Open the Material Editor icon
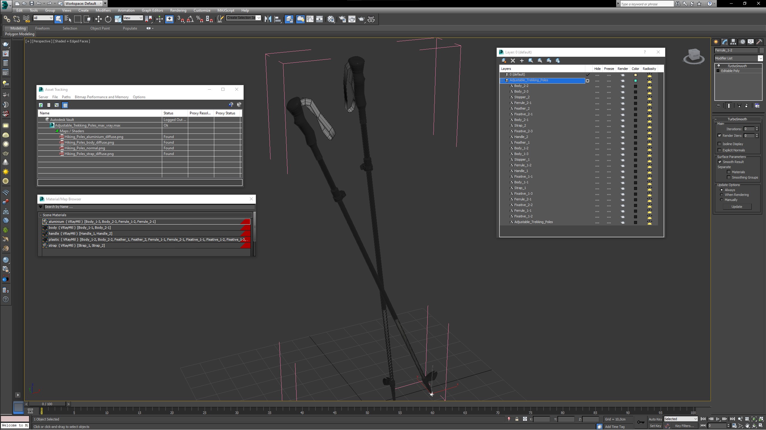Image resolution: width=766 pixels, height=430 pixels. tap(331, 19)
